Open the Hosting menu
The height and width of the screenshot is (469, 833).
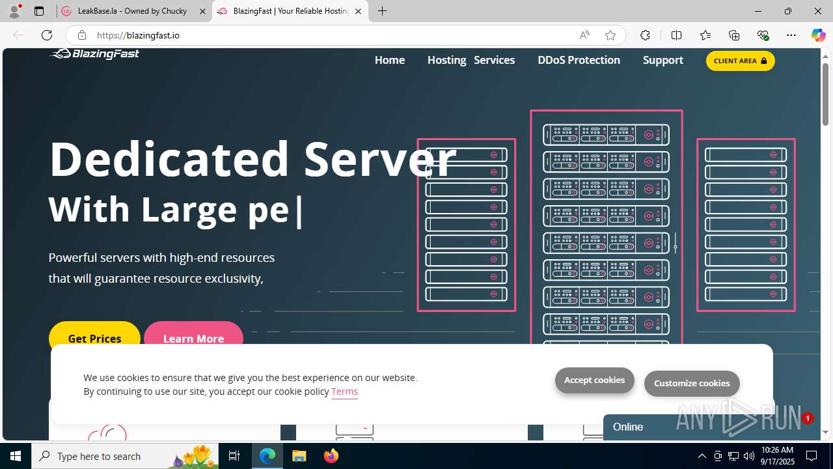coord(446,60)
